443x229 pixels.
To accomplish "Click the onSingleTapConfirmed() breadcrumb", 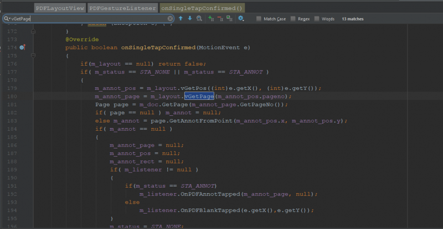I will pos(202,8).
